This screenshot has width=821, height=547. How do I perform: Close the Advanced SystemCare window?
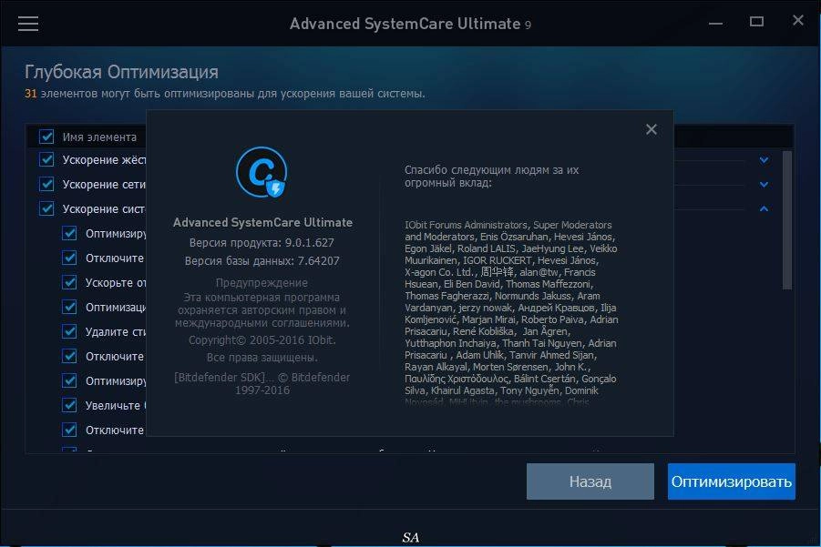click(797, 20)
